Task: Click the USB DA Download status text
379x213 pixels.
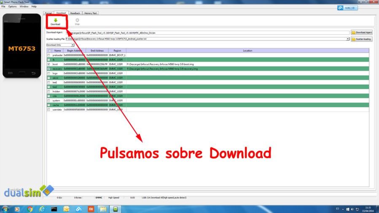Action: (164, 197)
